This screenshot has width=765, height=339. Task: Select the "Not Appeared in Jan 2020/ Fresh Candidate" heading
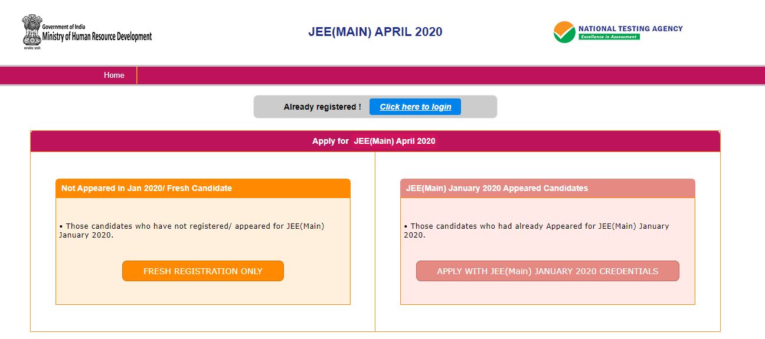(x=146, y=189)
